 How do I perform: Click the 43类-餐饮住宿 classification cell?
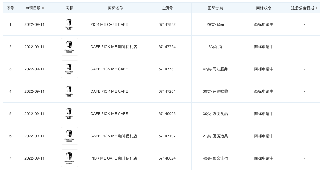215,158
